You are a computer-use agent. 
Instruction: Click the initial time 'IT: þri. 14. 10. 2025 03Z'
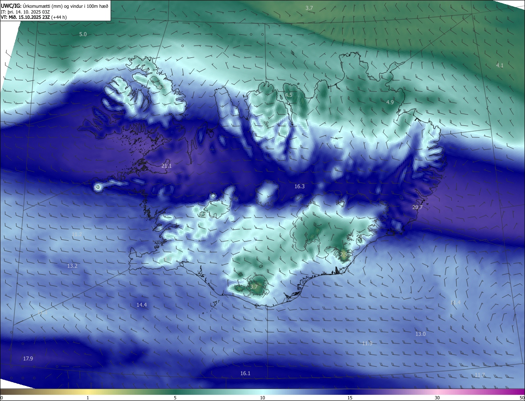[25, 11]
